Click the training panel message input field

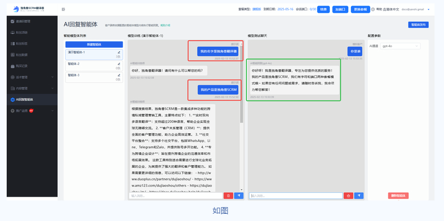point(176,195)
